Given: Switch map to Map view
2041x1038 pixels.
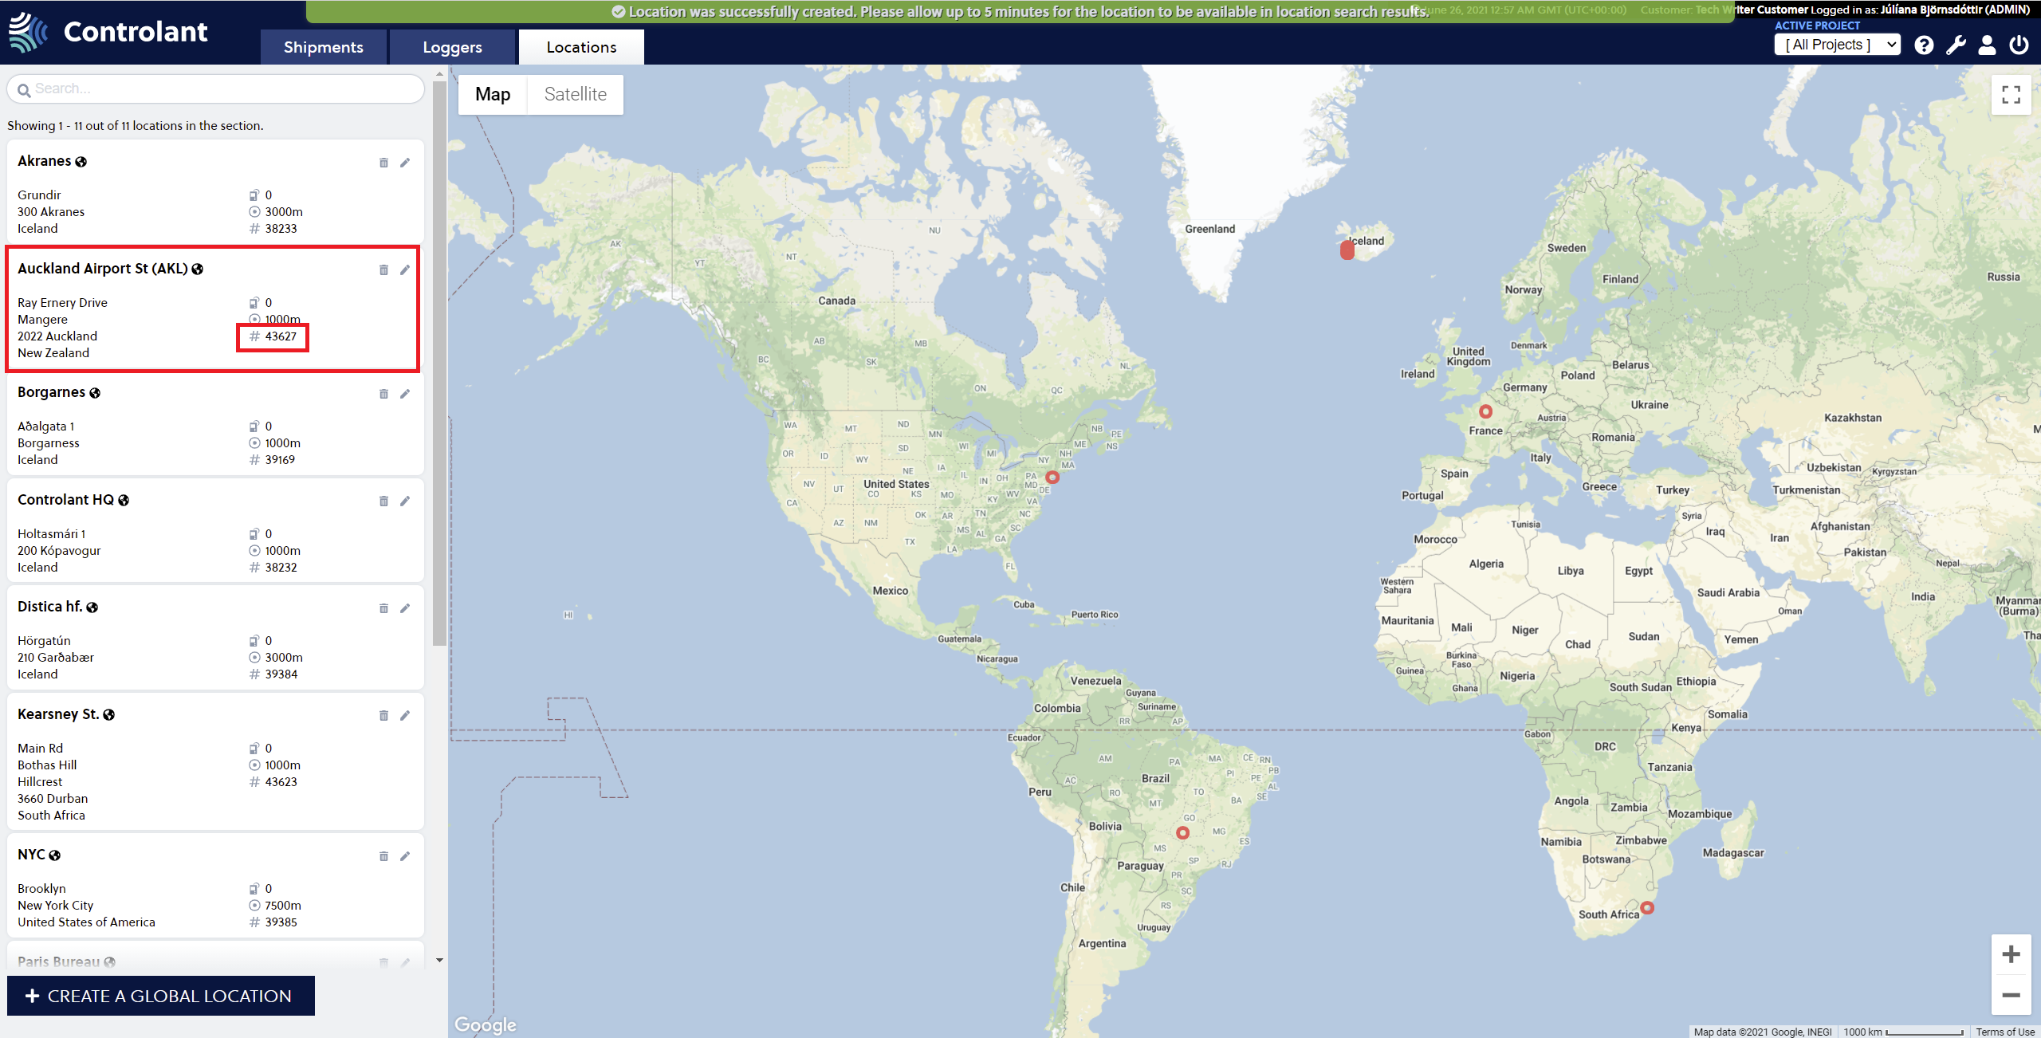Looking at the screenshot, I should tap(493, 94).
